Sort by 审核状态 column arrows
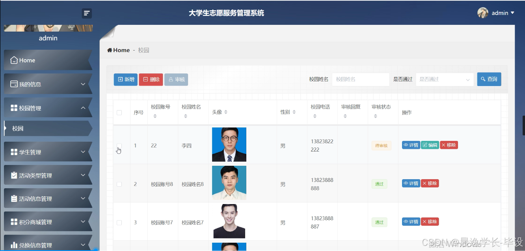Viewport: 525px width, 251px height. 375,116
